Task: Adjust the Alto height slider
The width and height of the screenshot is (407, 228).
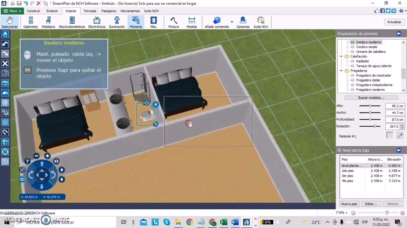Action: pos(370,106)
